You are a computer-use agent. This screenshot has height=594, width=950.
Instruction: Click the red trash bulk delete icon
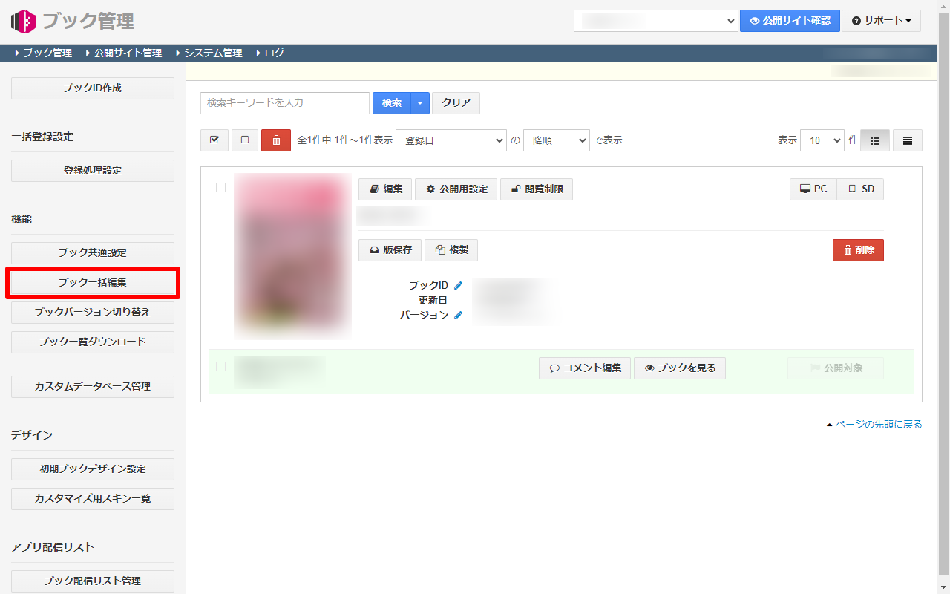[x=276, y=140]
